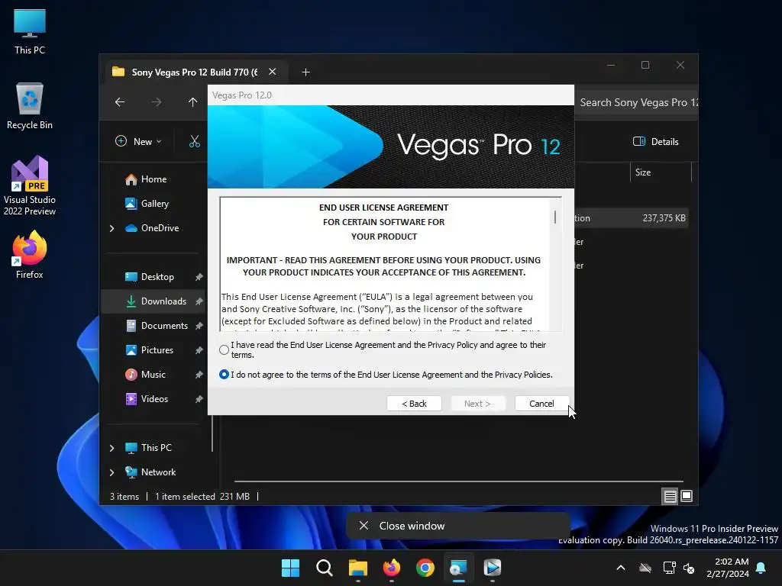The width and height of the screenshot is (782, 586).
Task: Open the notification bell
Action: point(761,568)
